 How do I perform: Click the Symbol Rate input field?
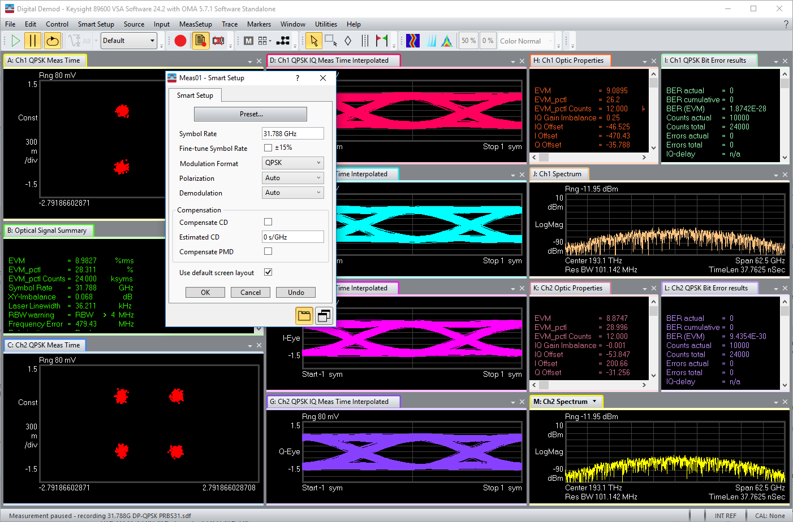(293, 133)
